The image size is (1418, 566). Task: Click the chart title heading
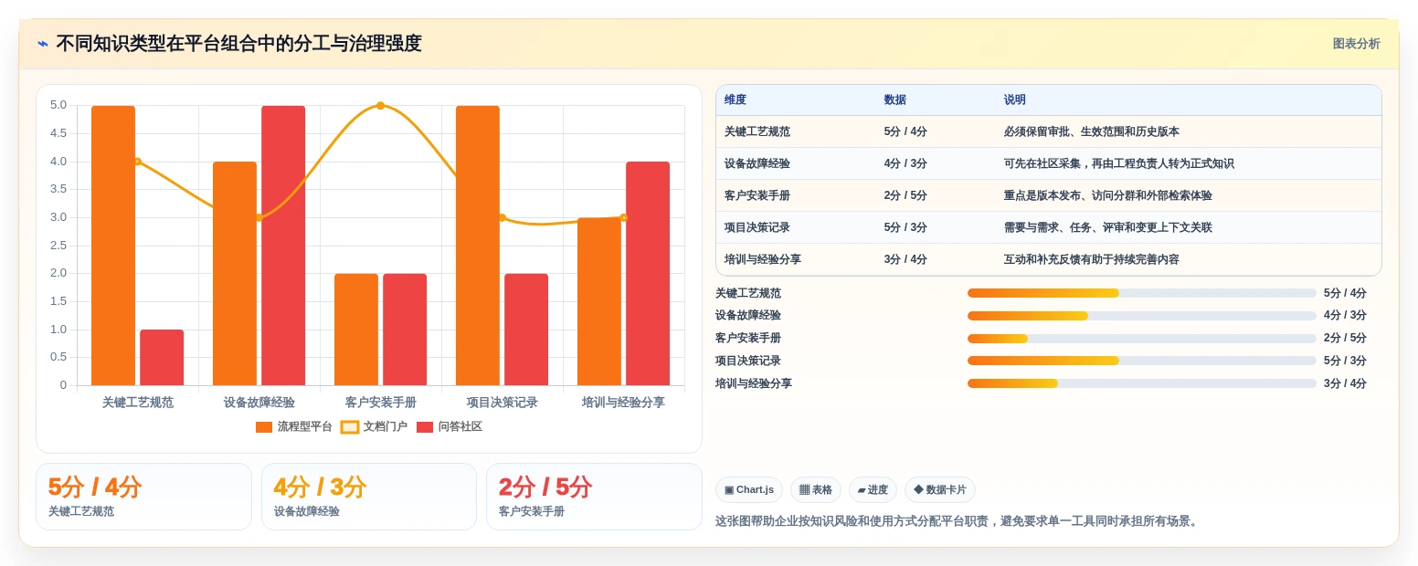[x=238, y=44]
